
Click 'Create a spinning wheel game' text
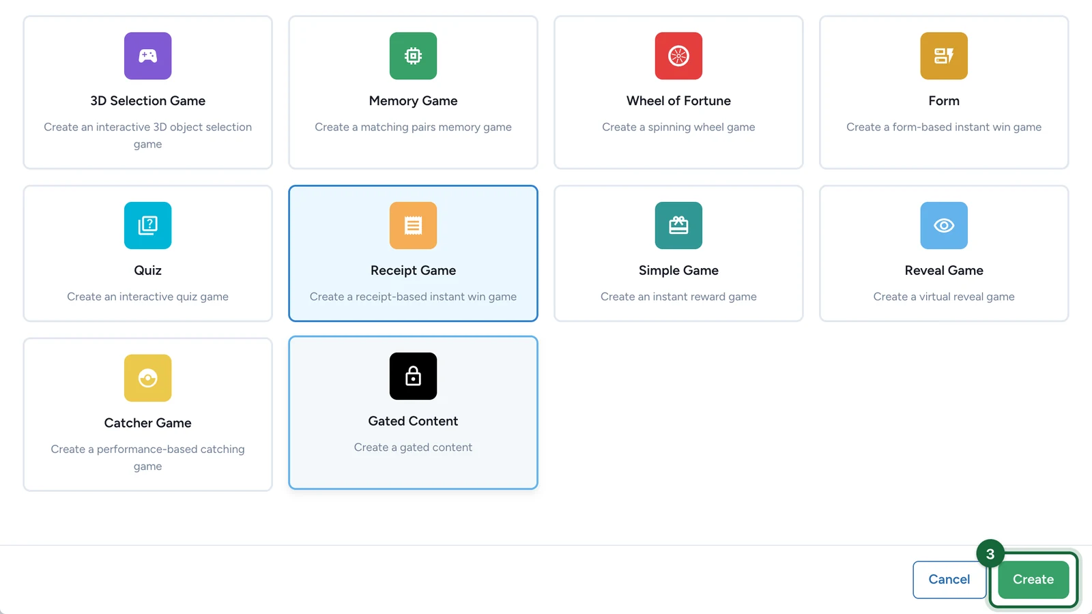click(x=678, y=127)
